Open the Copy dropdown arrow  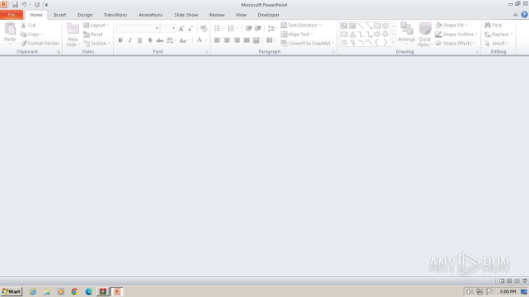pyautogui.click(x=42, y=34)
